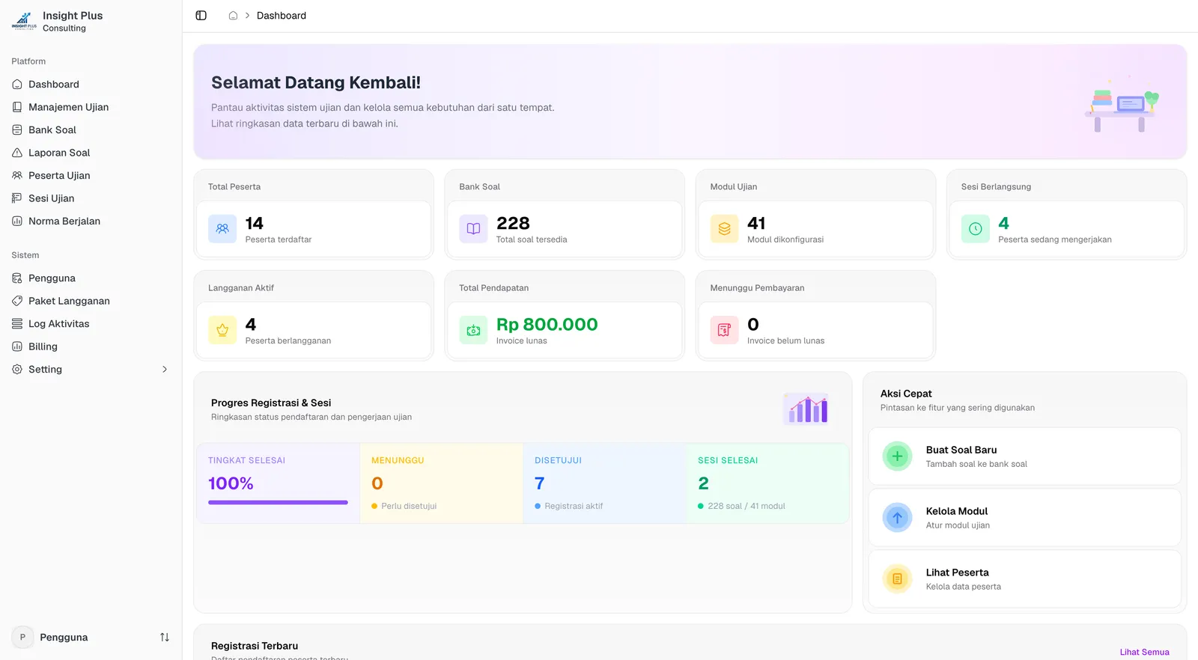Image resolution: width=1198 pixels, height=660 pixels.
Task: Navigate to Peserta Ujian
Action: pyautogui.click(x=91, y=176)
